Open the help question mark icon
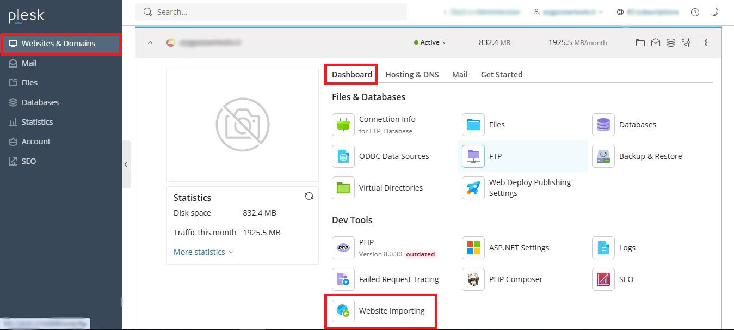 (695, 12)
